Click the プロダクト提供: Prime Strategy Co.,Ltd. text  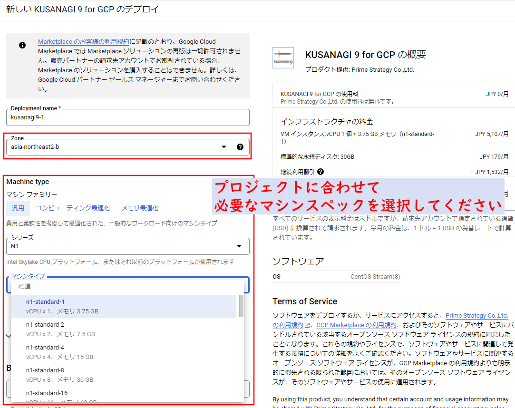click(360, 69)
